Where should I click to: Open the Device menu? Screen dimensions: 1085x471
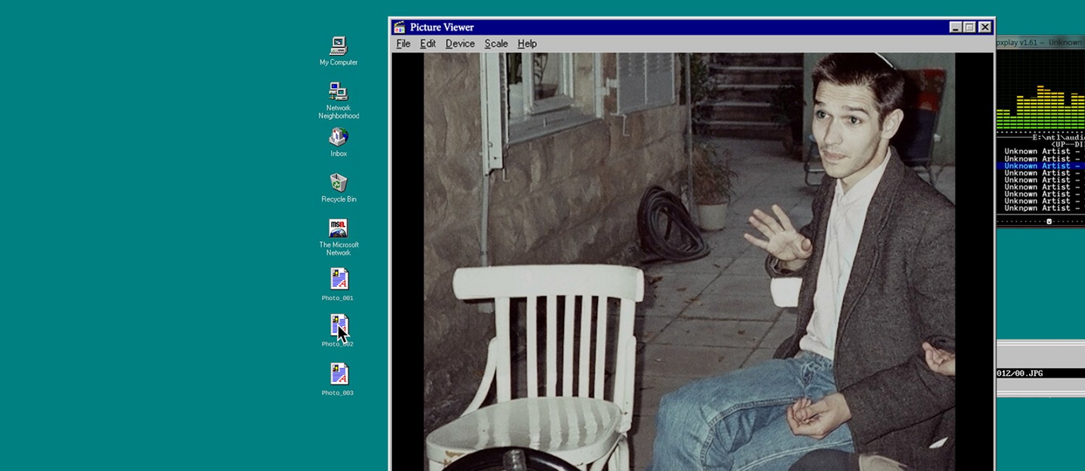[x=459, y=44]
